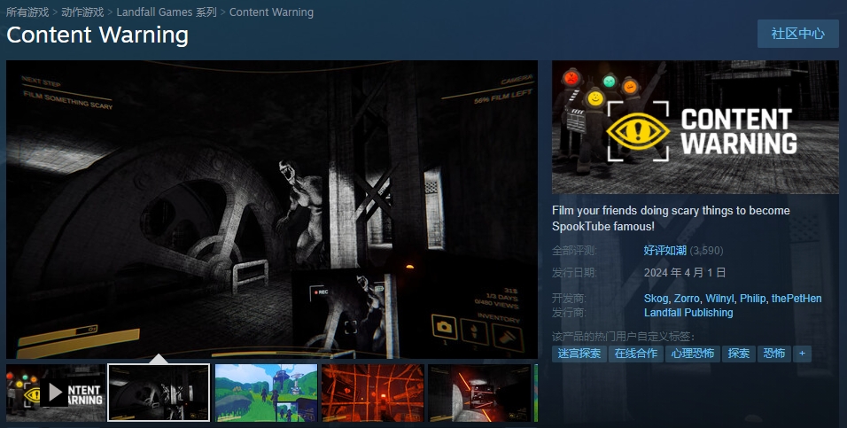The width and height of the screenshot is (847, 428).
Task: Open developer Philip link
Action: 752,299
